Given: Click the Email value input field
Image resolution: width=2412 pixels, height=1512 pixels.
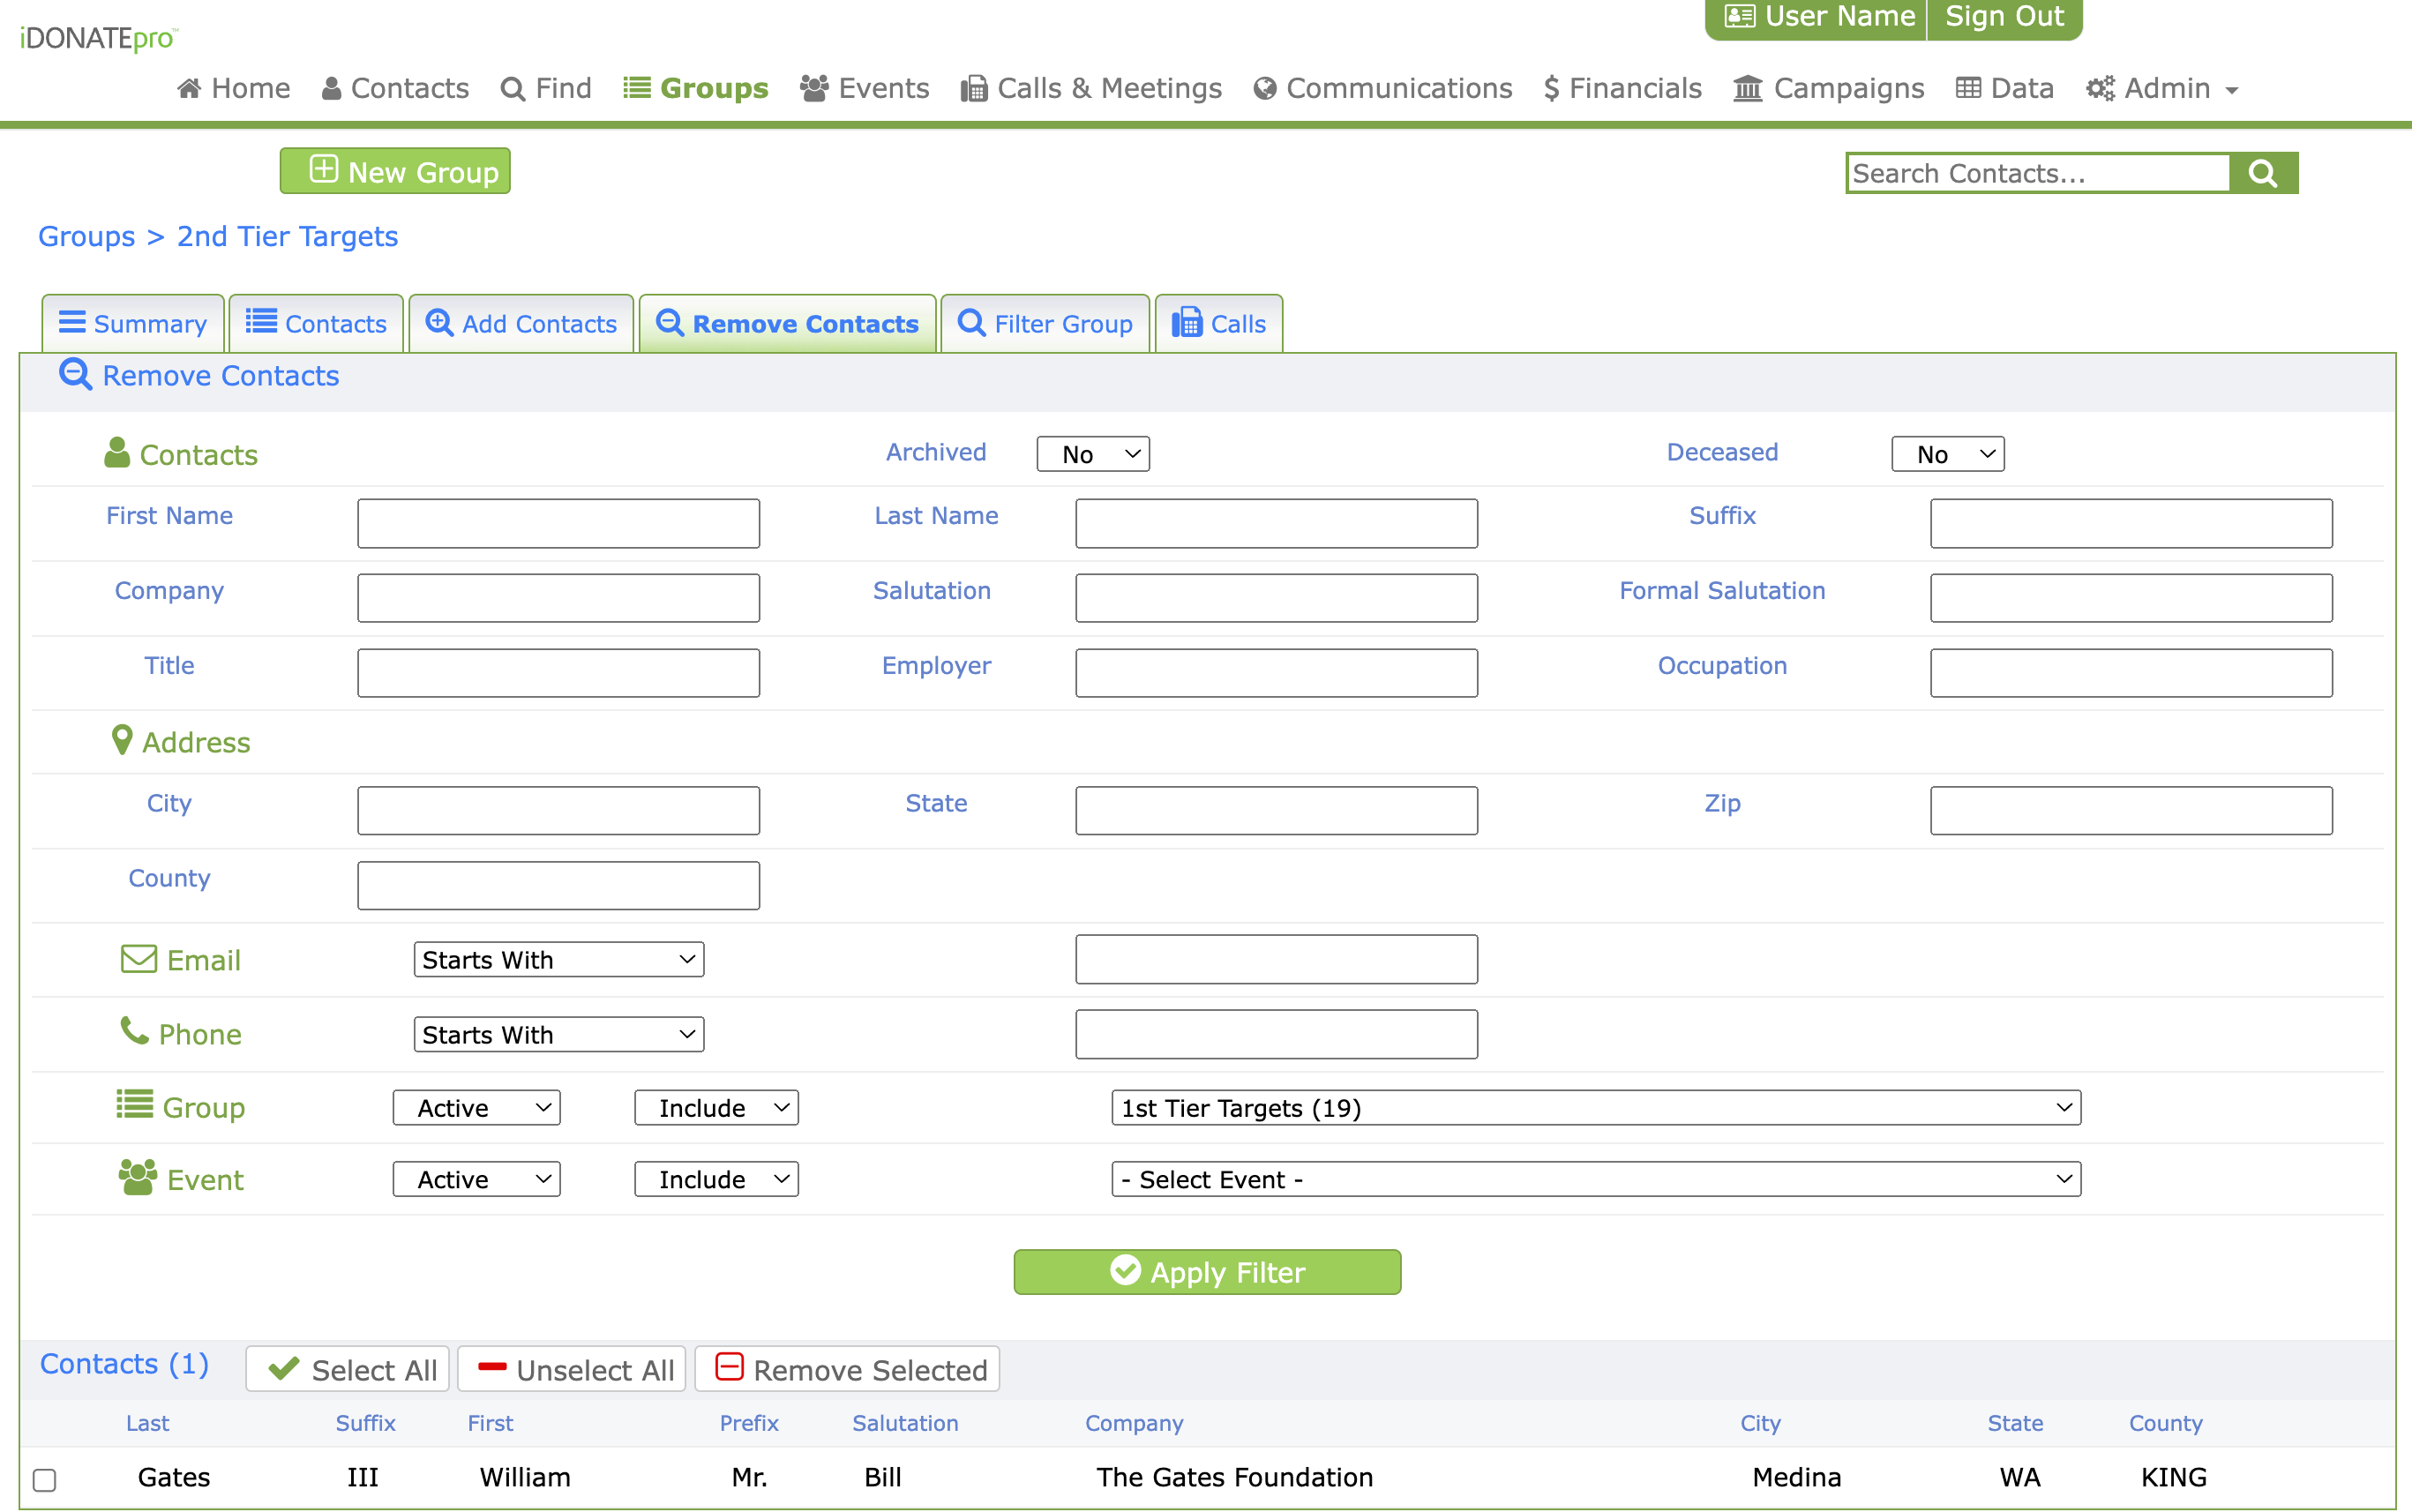Looking at the screenshot, I should pyautogui.click(x=1276, y=959).
